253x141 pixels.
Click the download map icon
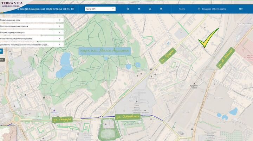161,9
